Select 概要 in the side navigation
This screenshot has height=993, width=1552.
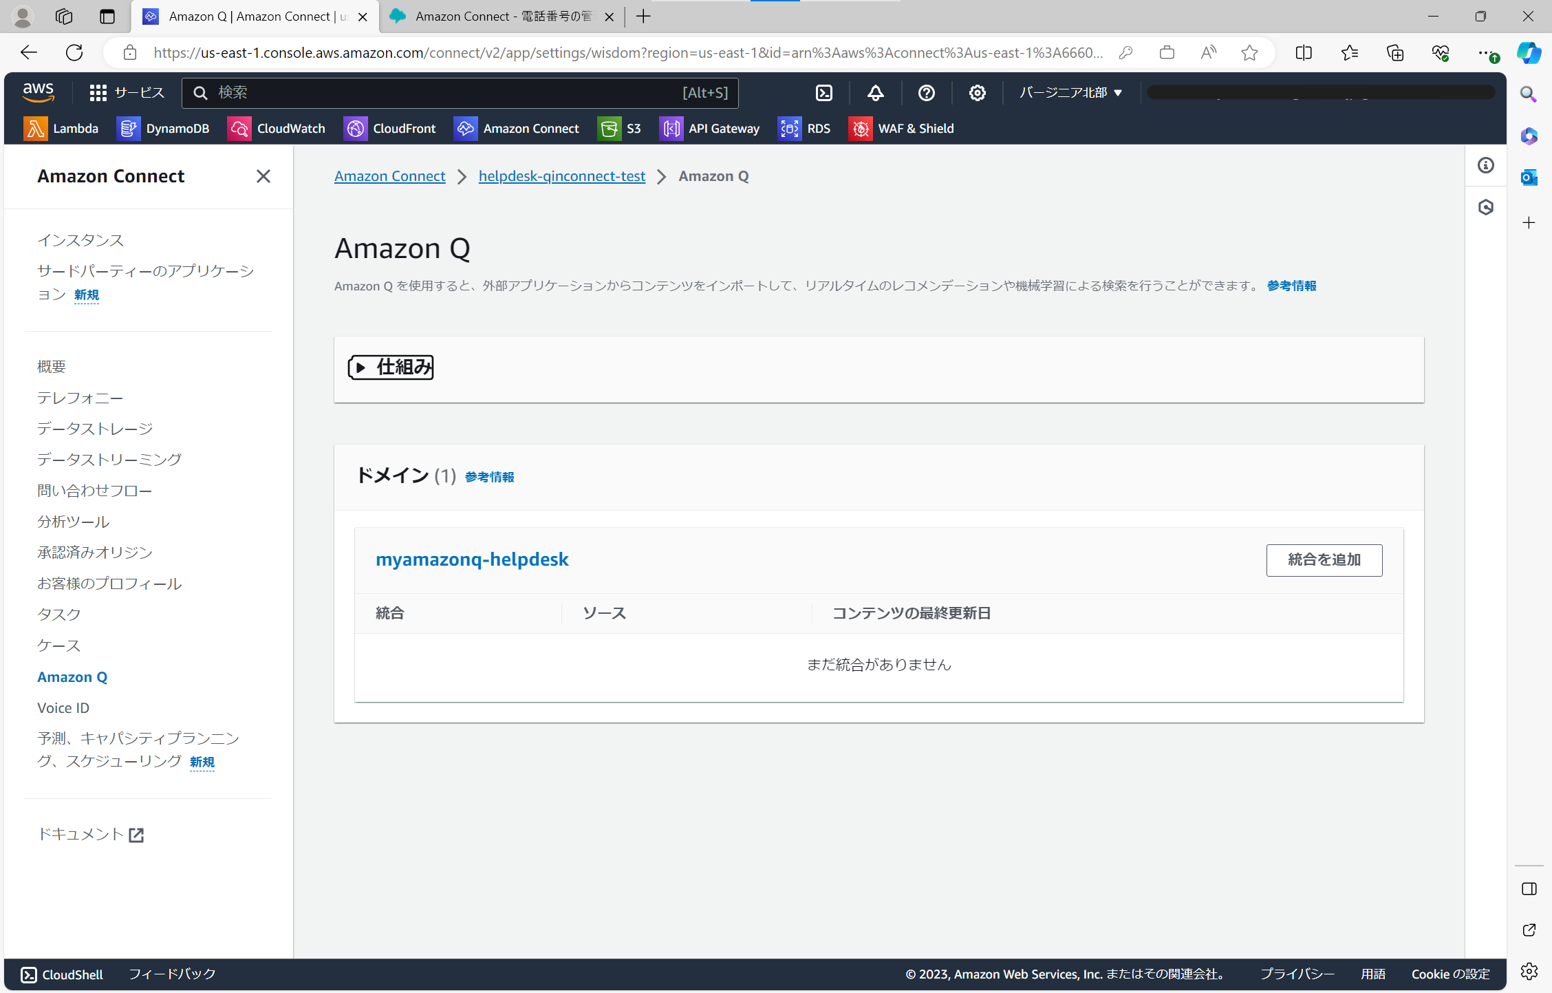coord(52,367)
